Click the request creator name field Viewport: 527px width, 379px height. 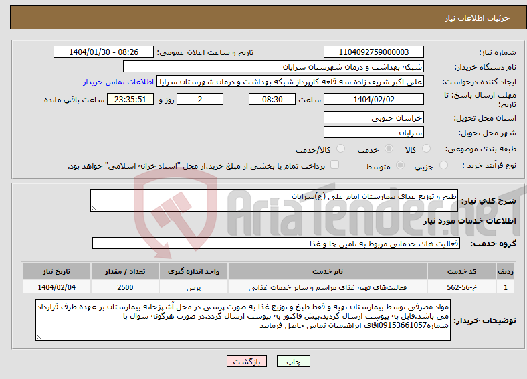(290, 82)
